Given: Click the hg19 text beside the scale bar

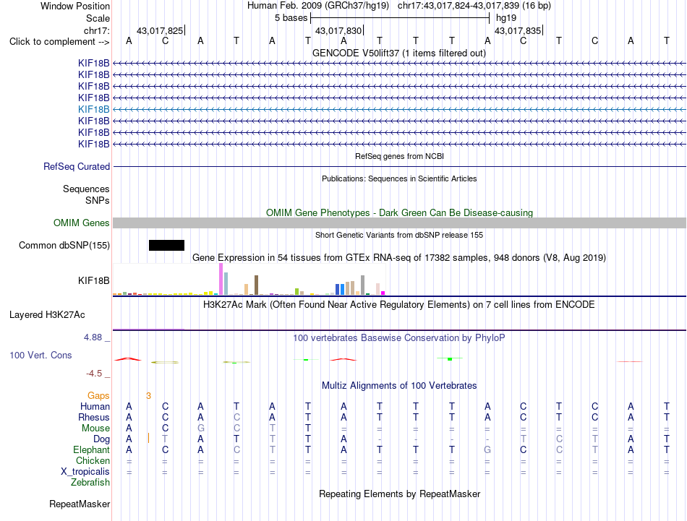Looking at the screenshot, I should 506,18.
